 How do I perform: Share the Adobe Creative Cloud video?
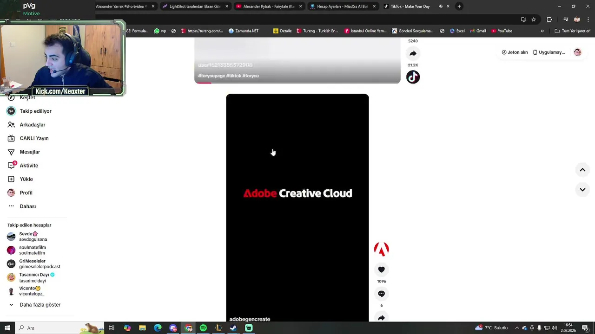381,317
